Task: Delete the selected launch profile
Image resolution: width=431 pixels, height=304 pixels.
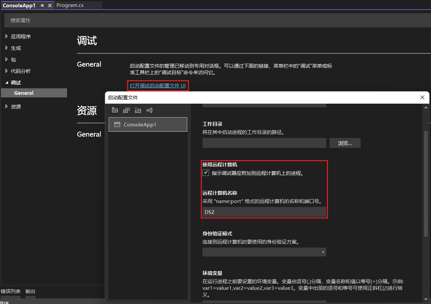Action: click(x=138, y=110)
